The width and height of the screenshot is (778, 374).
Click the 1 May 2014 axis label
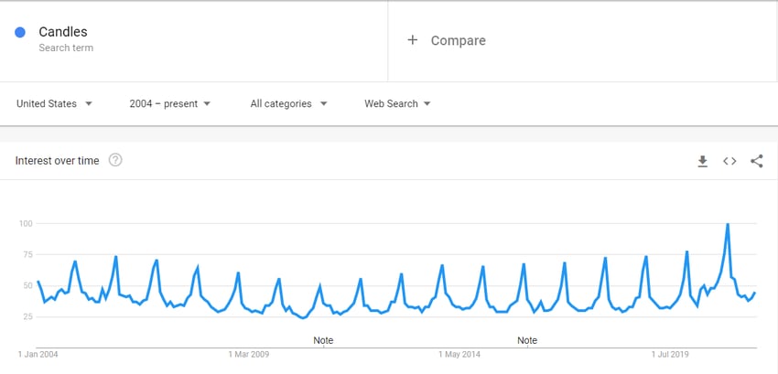459,355
